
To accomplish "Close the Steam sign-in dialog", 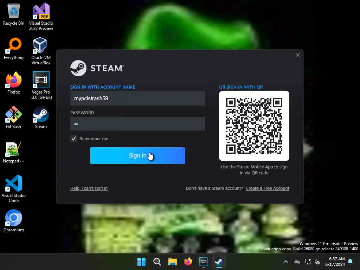I will (x=297, y=55).
